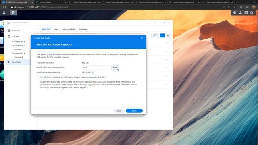
Task: Click the Not secure warning icon
Action: (12, 7)
